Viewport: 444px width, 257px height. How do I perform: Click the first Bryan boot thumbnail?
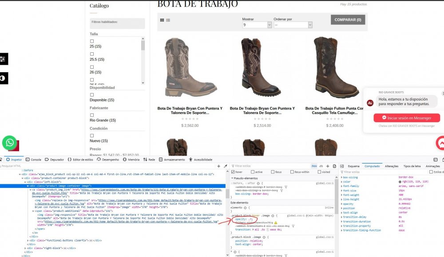click(x=190, y=68)
